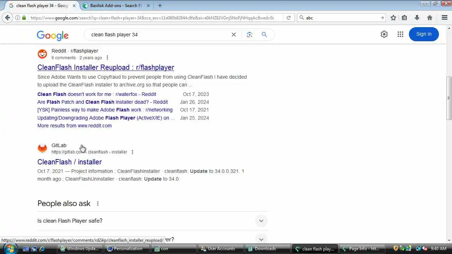Image resolution: width=452 pixels, height=254 pixels.
Task: Open More results from www.reddit.com
Action: pyautogui.click(x=75, y=126)
